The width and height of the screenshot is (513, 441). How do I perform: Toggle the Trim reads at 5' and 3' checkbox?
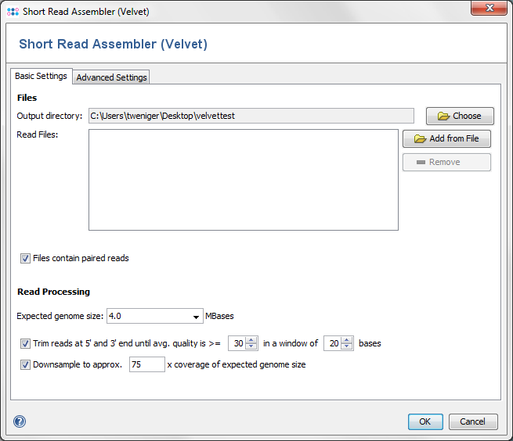[x=25, y=344]
